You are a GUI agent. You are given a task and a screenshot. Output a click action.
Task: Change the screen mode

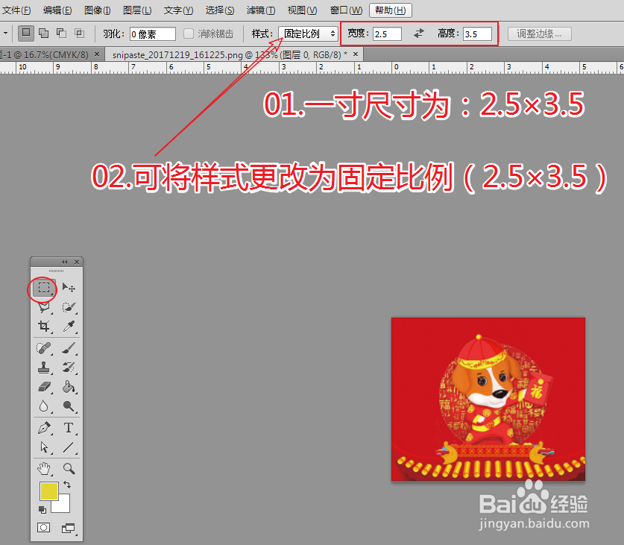[68, 529]
